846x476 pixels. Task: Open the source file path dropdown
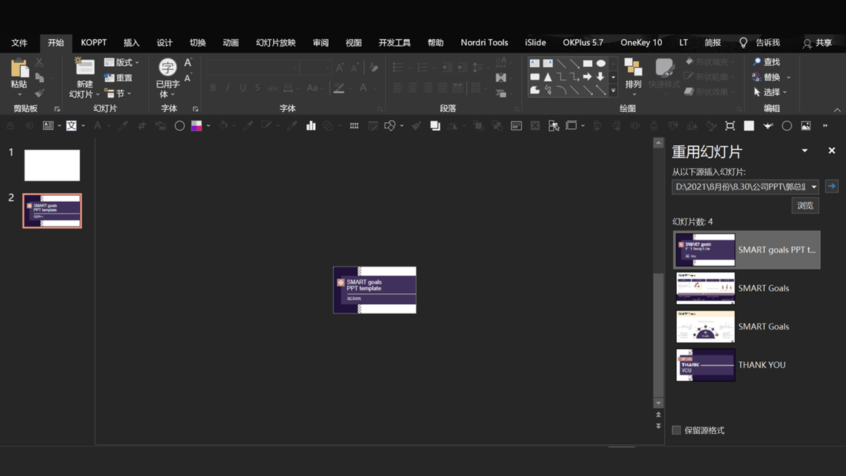(x=814, y=187)
